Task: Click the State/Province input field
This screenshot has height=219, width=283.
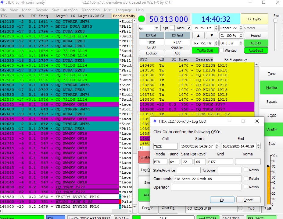Action: [x=188, y=170]
